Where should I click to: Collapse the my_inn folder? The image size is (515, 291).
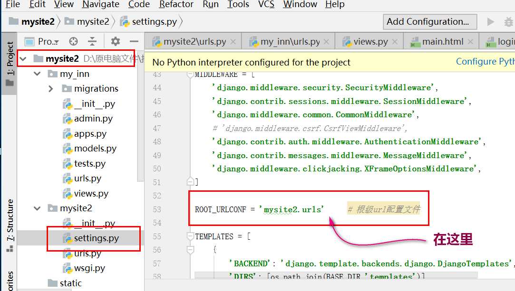[x=37, y=74]
